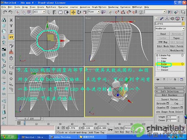Restrict to X axis constraint
This screenshot has width=187, height=140.
coord(11,20)
